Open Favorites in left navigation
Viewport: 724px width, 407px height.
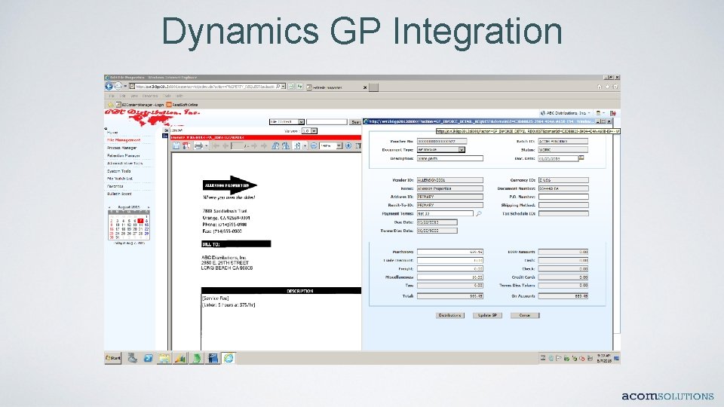tap(115, 186)
